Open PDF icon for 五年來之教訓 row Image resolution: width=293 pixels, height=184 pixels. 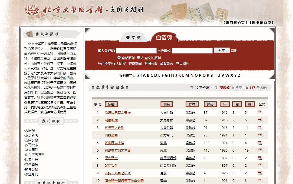click(x=260, y=128)
